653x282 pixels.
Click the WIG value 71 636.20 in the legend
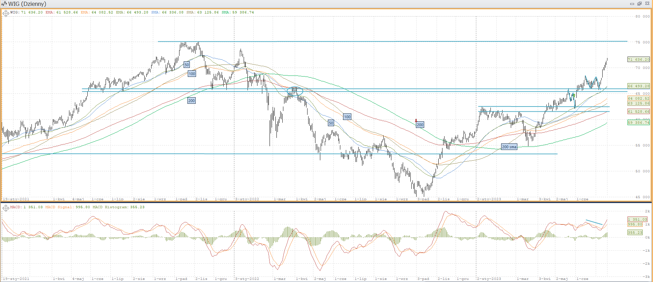[32, 12]
